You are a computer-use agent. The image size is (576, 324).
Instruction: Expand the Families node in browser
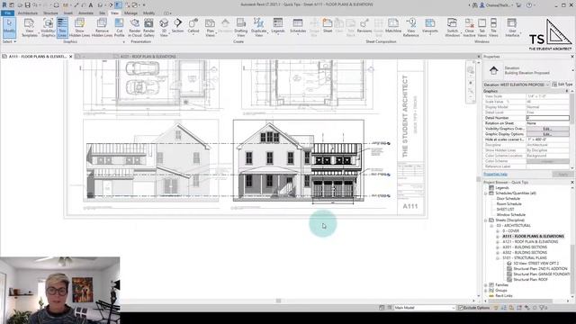pos(486,285)
